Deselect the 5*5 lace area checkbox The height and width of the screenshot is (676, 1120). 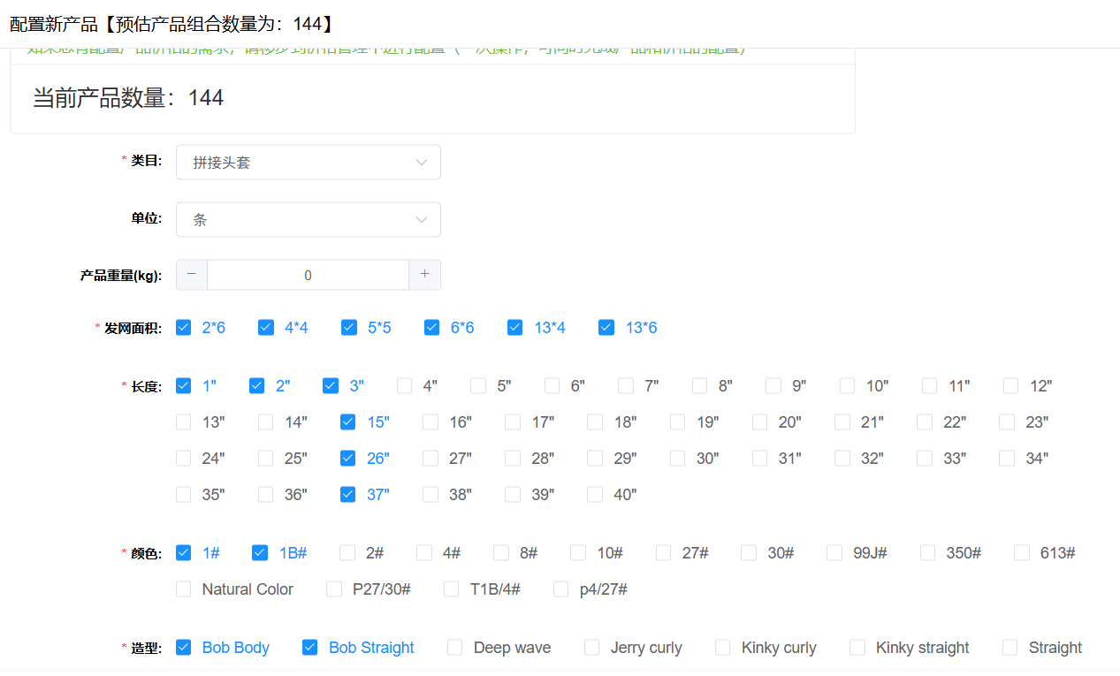[349, 328]
